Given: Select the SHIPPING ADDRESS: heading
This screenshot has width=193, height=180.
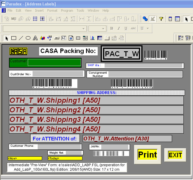Looking at the screenshot, I should [x=96, y=93].
